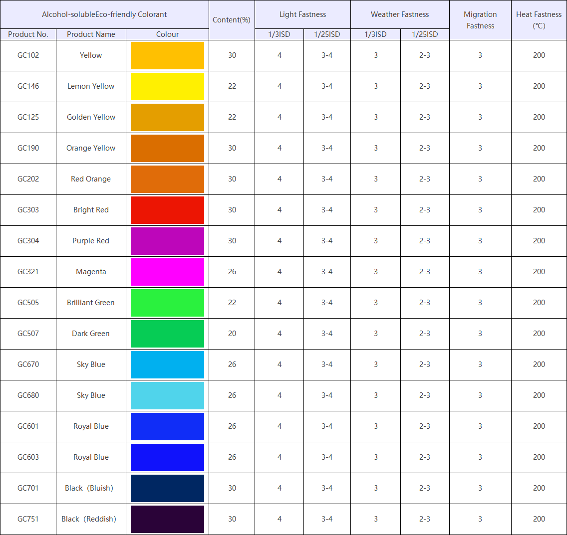Click the 'Magenta' product name
This screenshot has width=567, height=535.
point(91,272)
